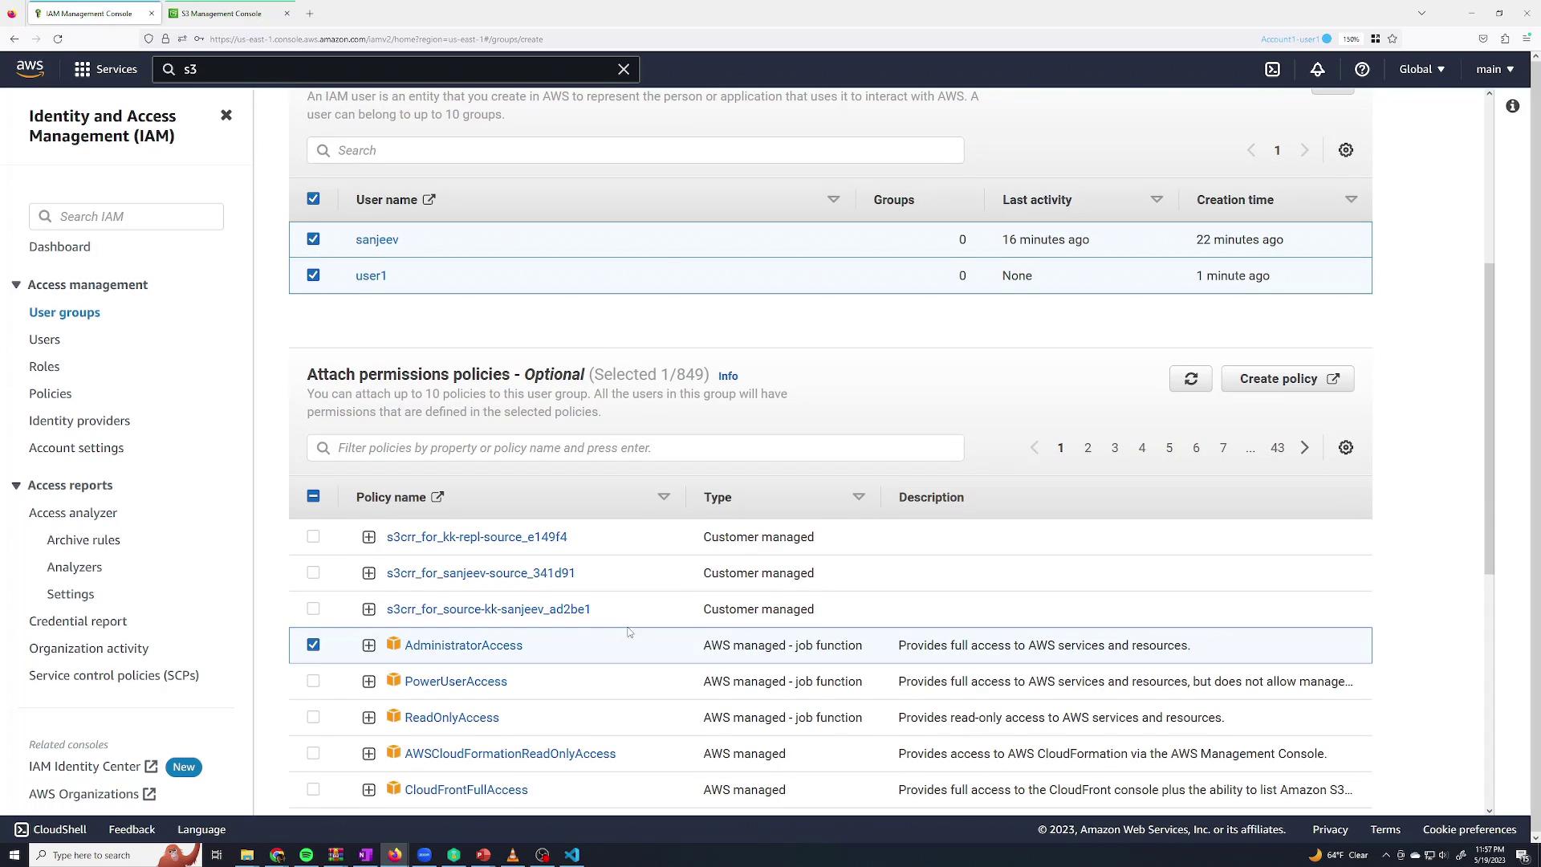
Task: Open Roles in the IAM sidebar
Action: (x=44, y=367)
